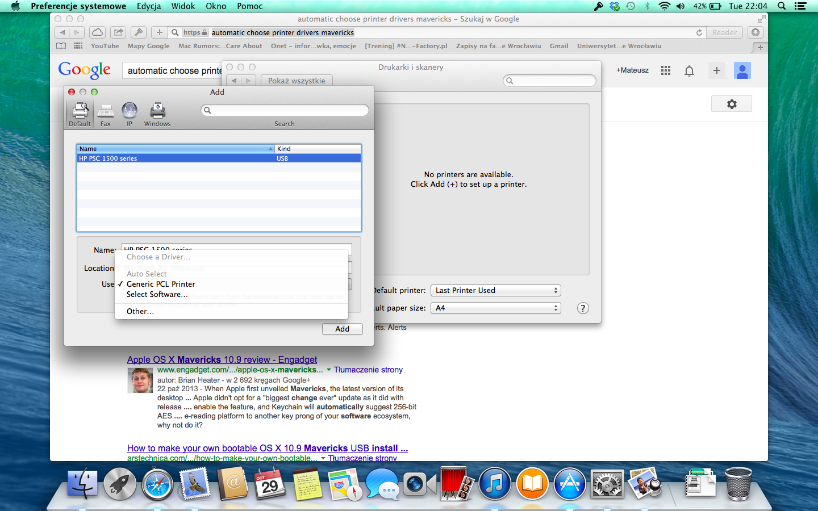Screen dimensions: 818x511
Task: Open battery status menu
Action: tap(707, 6)
